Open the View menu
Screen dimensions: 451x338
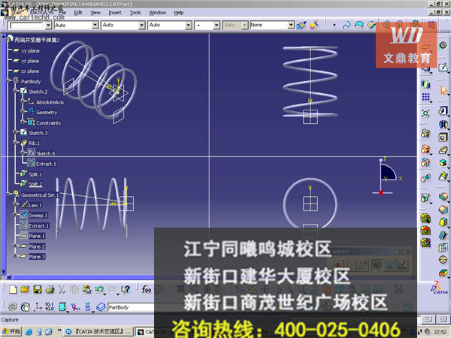tap(95, 13)
